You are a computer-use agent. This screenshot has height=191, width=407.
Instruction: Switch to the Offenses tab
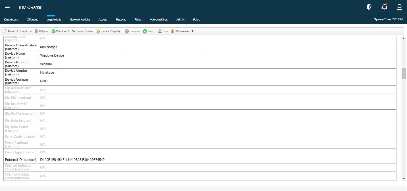(x=32, y=20)
